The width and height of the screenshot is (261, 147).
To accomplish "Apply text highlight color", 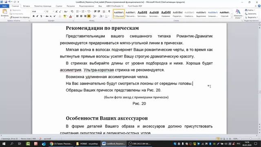I will (64, 16).
